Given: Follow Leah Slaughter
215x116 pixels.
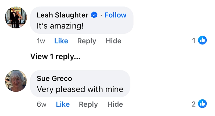Looking at the screenshot, I should click(x=115, y=15).
